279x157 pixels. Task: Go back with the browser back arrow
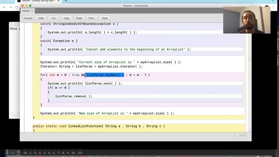pos(4,7)
